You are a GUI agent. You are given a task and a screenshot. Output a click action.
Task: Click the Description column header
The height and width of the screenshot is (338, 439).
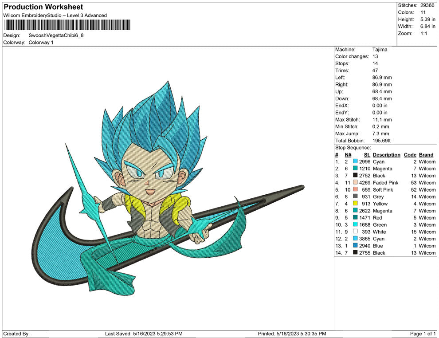(386, 155)
